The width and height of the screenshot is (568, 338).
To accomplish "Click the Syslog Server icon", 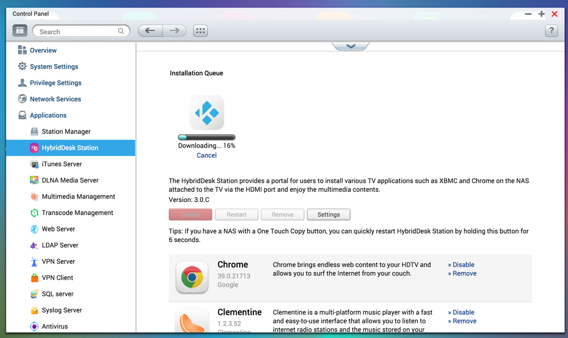I will click(x=34, y=310).
